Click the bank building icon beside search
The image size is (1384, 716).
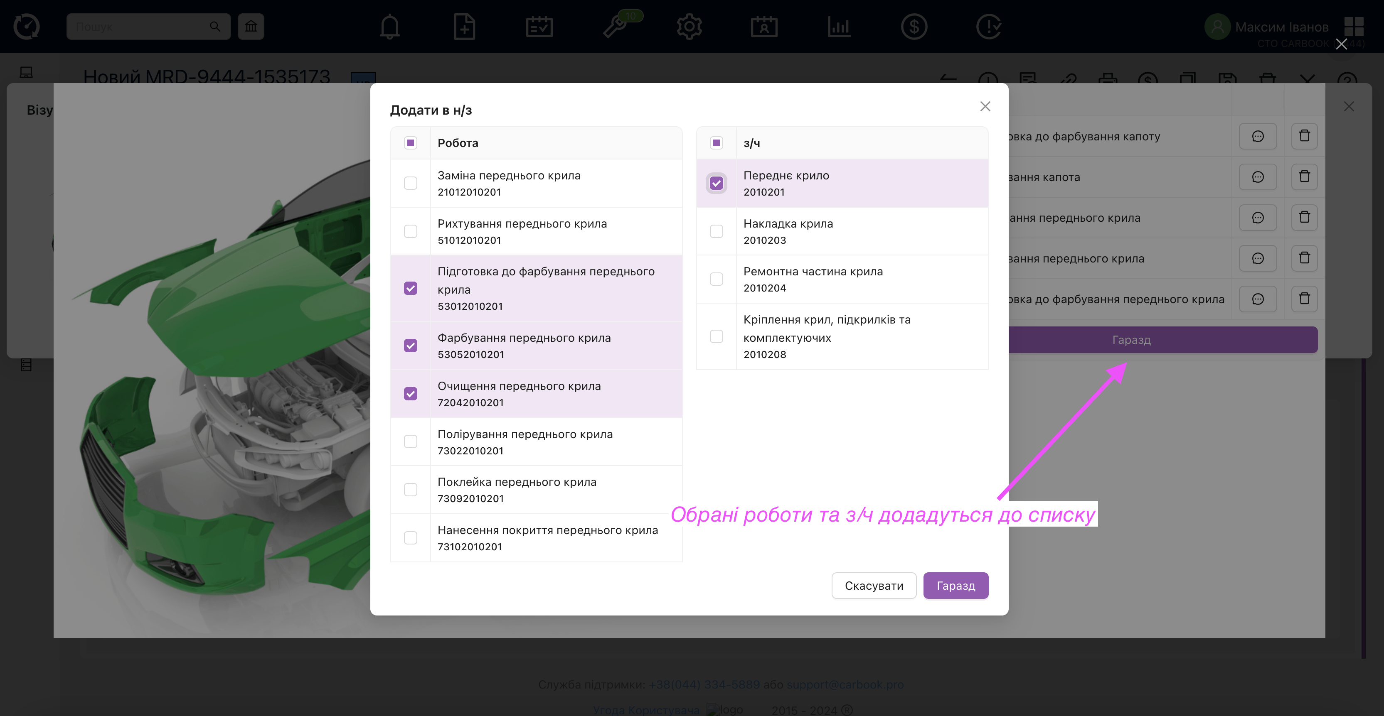(251, 26)
